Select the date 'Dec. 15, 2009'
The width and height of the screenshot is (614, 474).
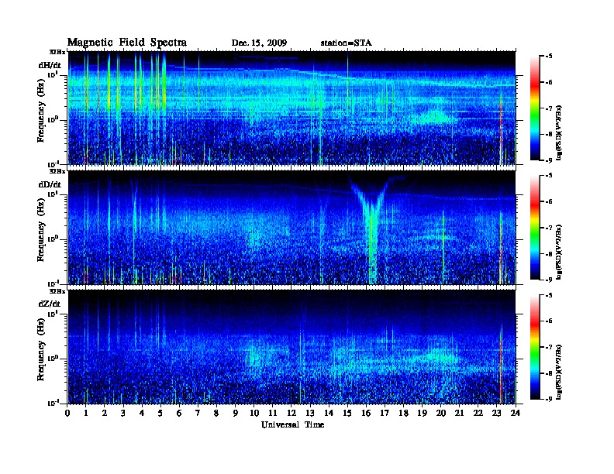coord(259,43)
